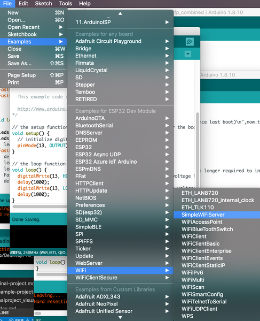The height and width of the screenshot is (321, 260).
Task: Open the Edit menu
Action: pos(23,4)
